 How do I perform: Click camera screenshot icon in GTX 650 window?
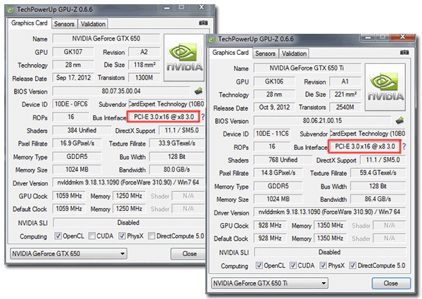(x=203, y=23)
